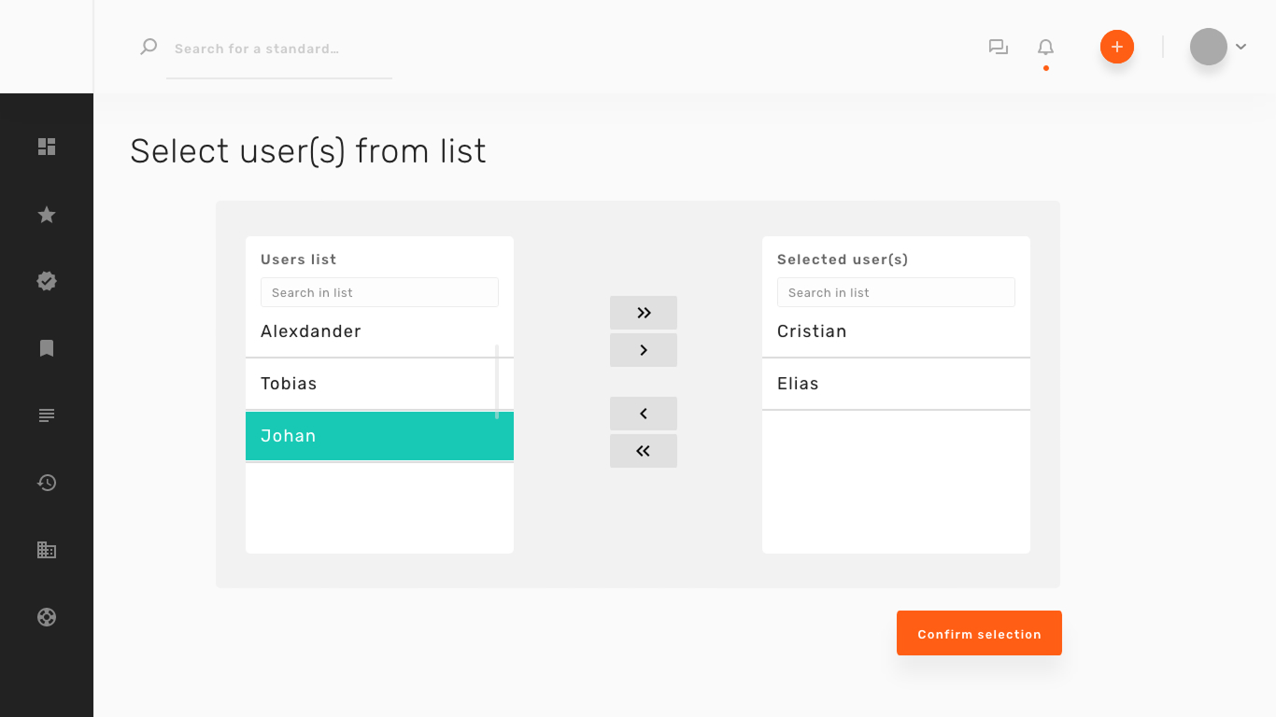Click the verified badge sidebar icon

pos(47,281)
